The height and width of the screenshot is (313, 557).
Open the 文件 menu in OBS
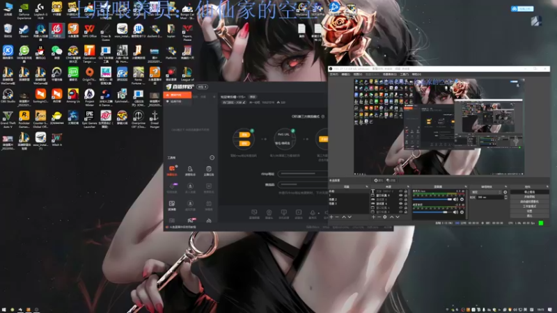click(x=334, y=74)
